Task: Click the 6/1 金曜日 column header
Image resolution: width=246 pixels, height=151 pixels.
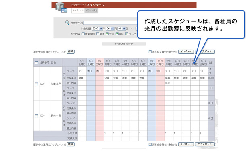Action: [82, 62]
